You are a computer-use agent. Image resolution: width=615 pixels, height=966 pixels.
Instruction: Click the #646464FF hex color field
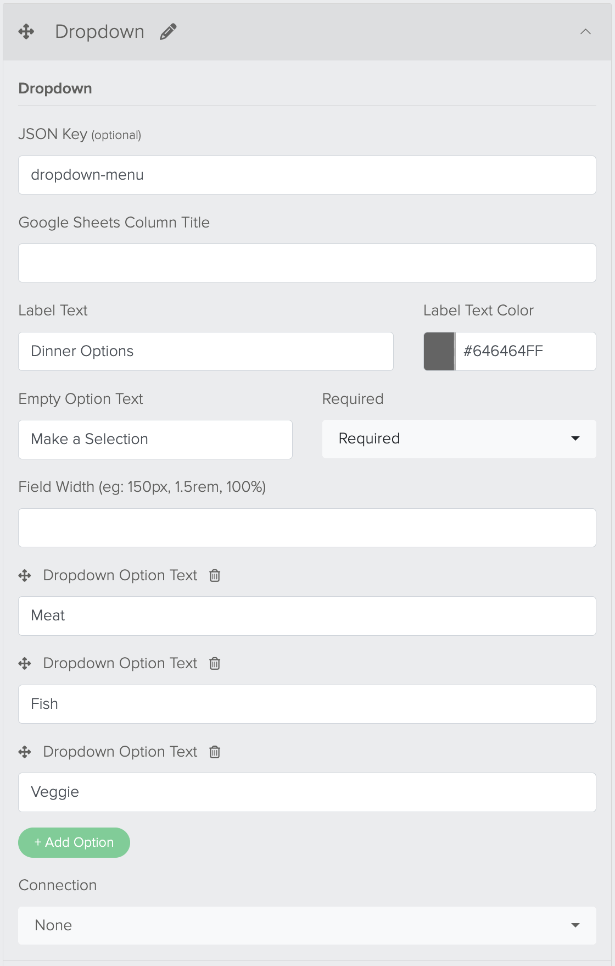pyautogui.click(x=525, y=351)
